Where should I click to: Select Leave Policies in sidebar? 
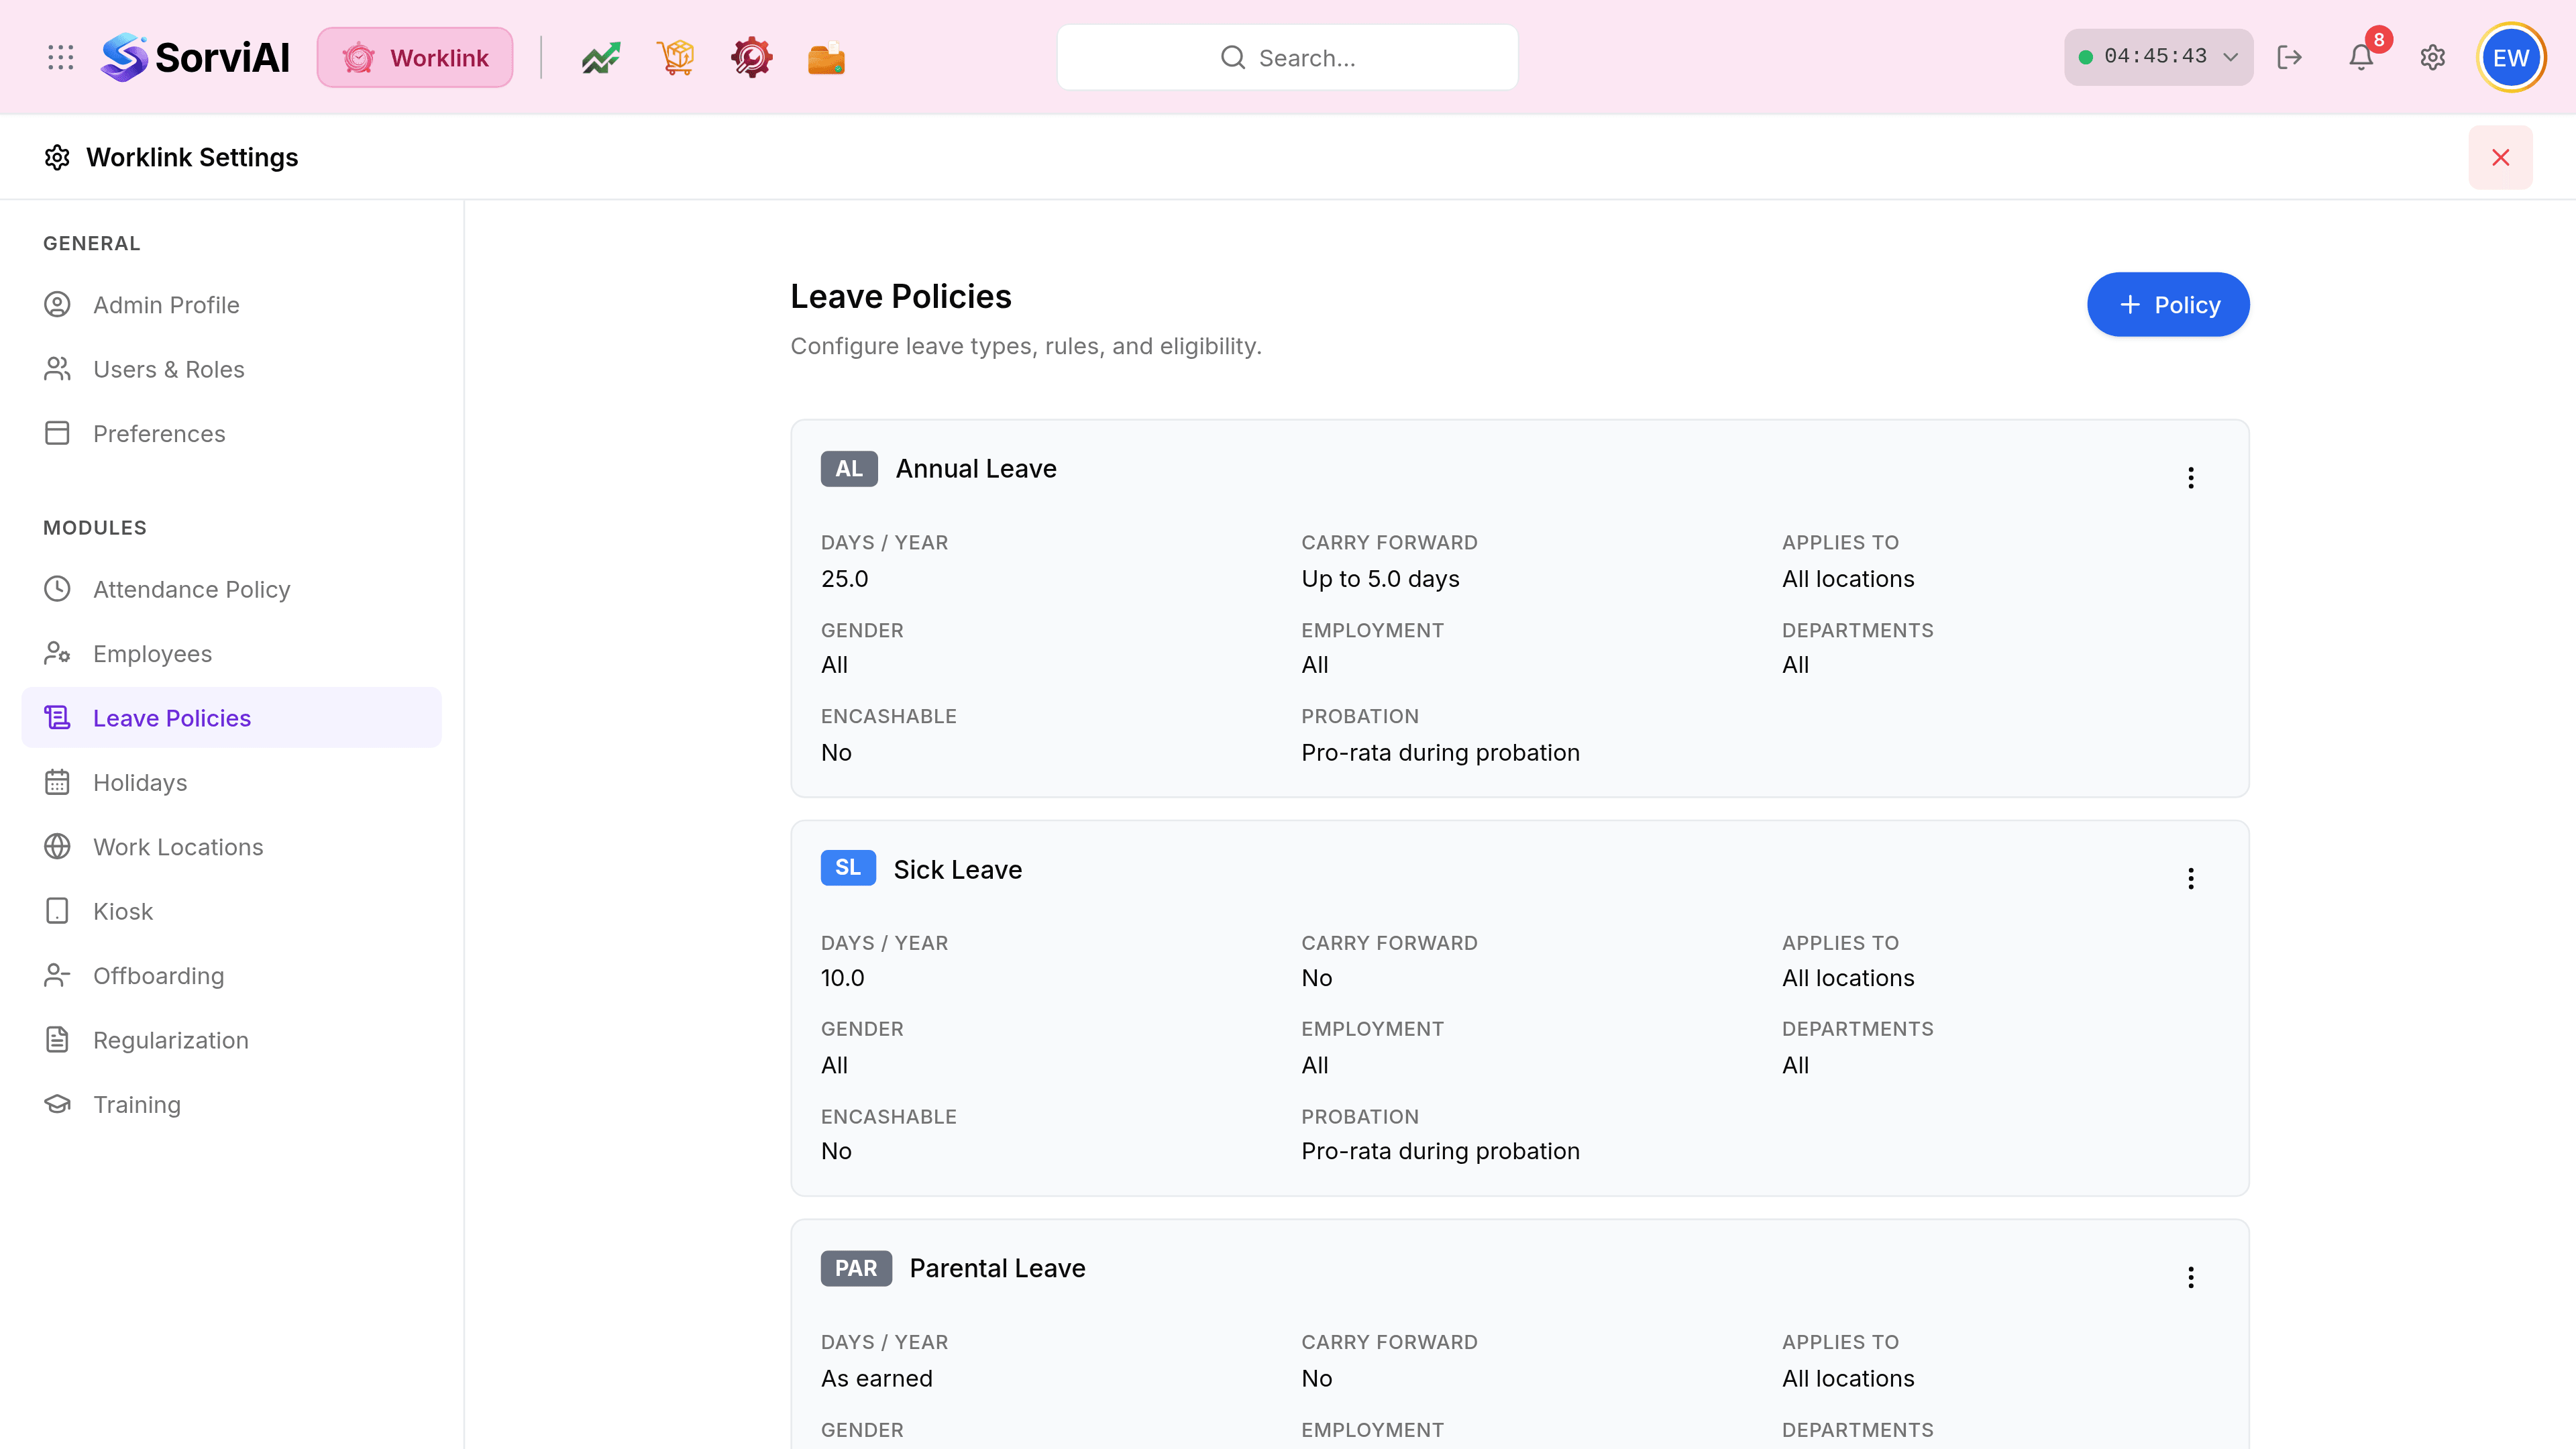click(232, 717)
